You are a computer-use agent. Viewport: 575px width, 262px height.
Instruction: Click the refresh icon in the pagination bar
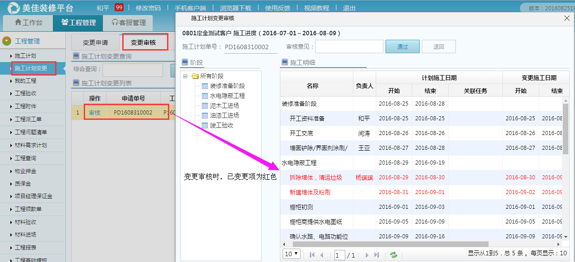[394, 254]
